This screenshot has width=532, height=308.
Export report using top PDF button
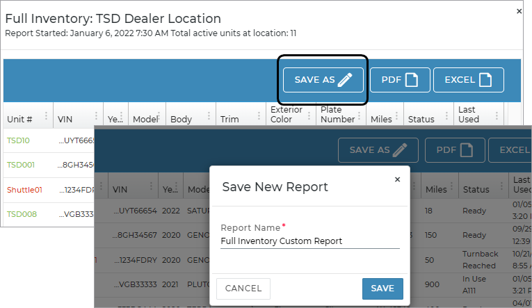coord(399,80)
